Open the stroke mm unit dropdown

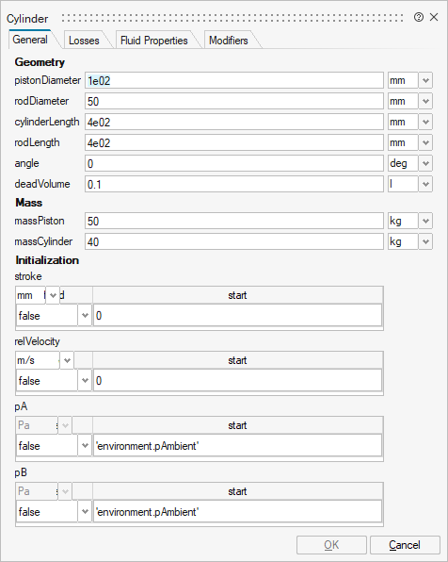pyautogui.click(x=53, y=295)
